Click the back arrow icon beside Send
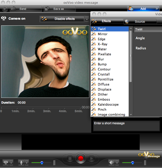The width and height of the screenshot is (162, 168). 5,9
